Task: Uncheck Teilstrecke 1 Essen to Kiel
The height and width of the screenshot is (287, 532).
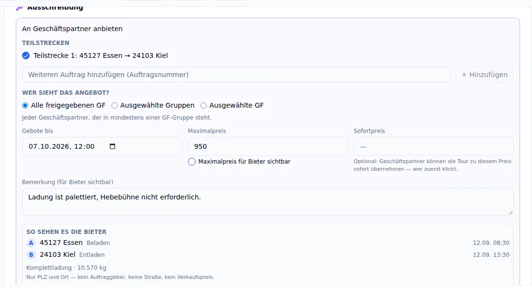Action: 26,55
